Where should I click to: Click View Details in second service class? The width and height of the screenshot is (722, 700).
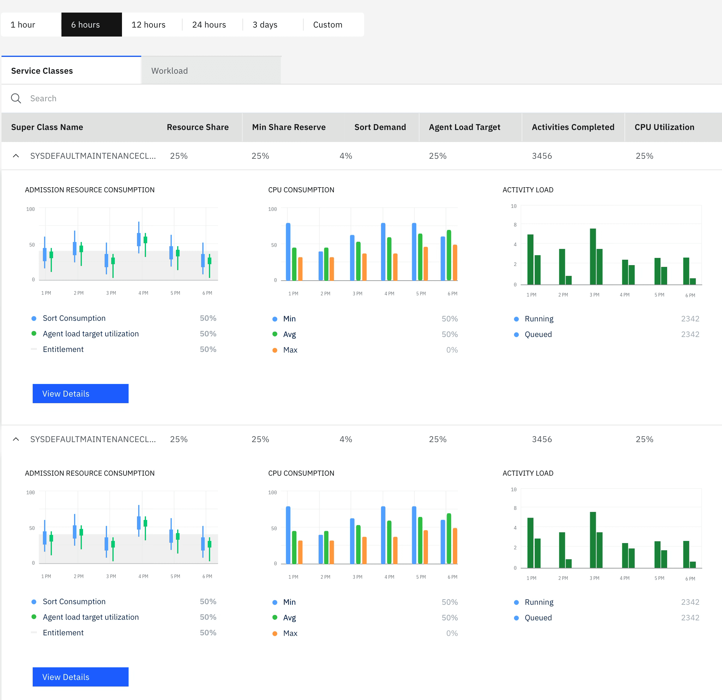tap(80, 677)
